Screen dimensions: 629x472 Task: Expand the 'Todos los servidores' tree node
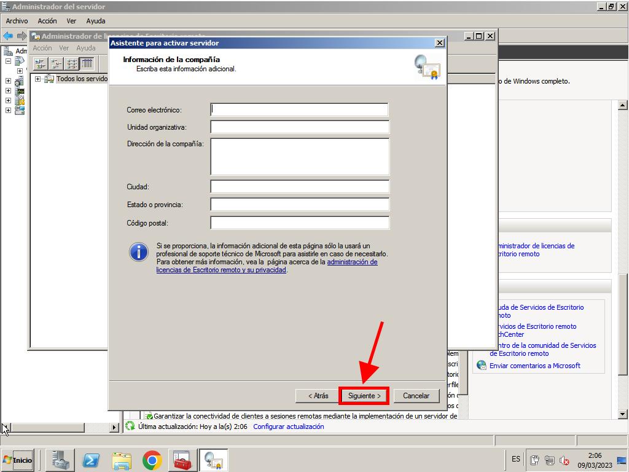pos(38,79)
